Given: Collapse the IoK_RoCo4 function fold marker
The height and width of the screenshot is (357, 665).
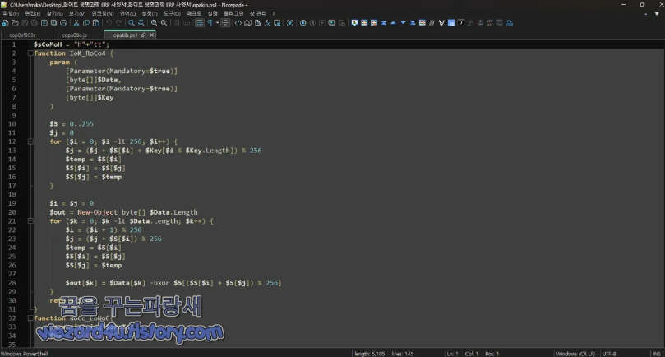Looking at the screenshot, I should 30,53.
